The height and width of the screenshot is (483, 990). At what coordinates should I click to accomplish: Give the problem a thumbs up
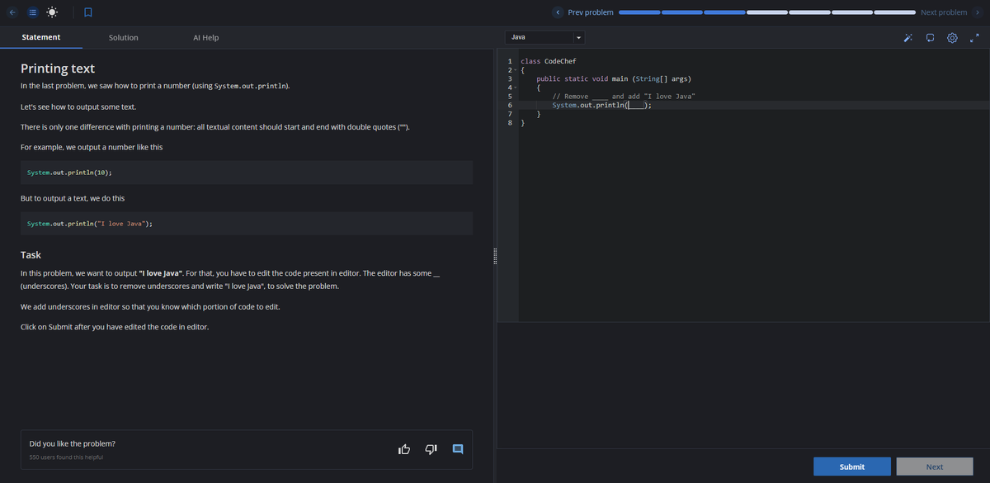tap(404, 449)
